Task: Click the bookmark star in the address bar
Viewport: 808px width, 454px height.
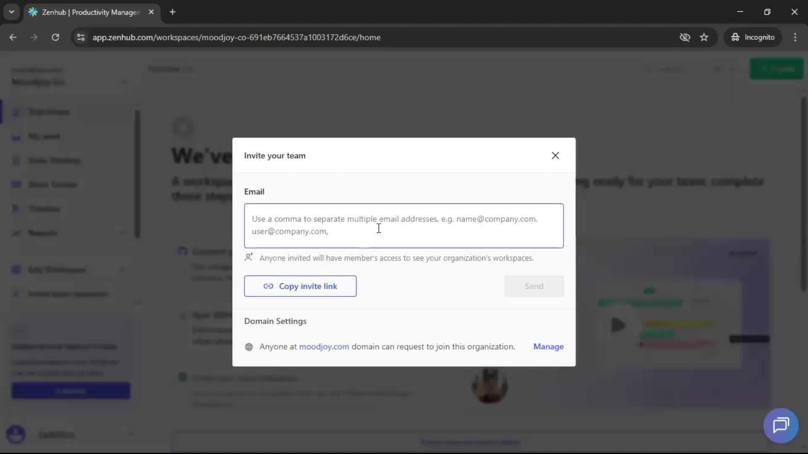Action: pyautogui.click(x=704, y=37)
